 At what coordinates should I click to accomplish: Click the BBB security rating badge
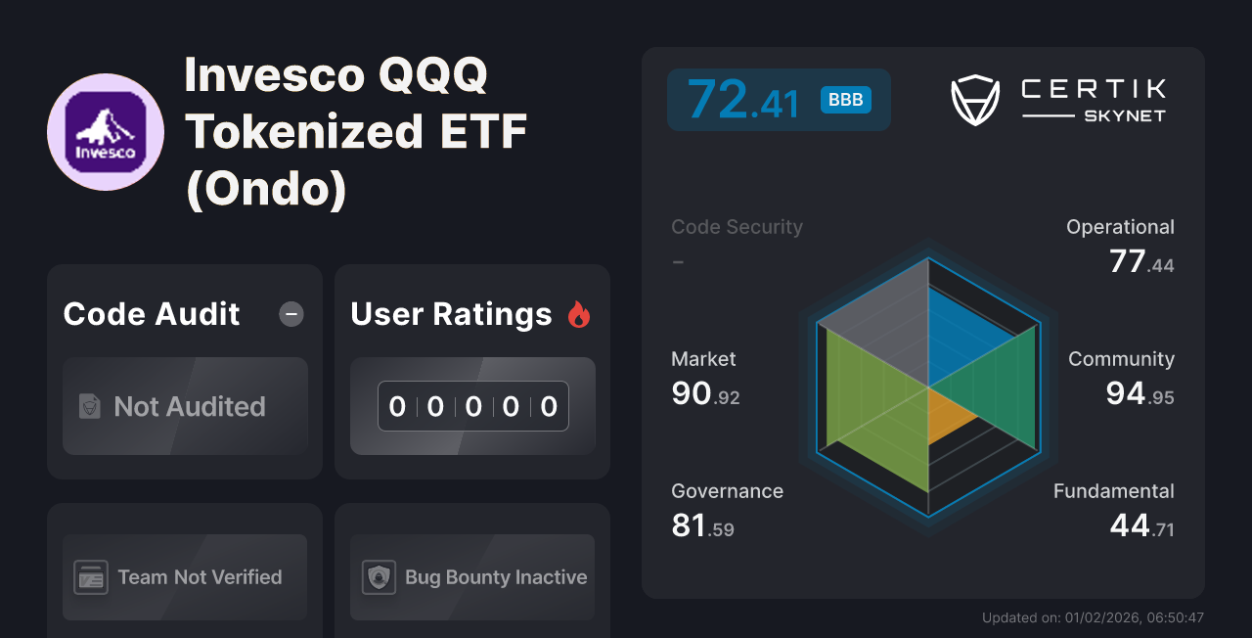(844, 99)
